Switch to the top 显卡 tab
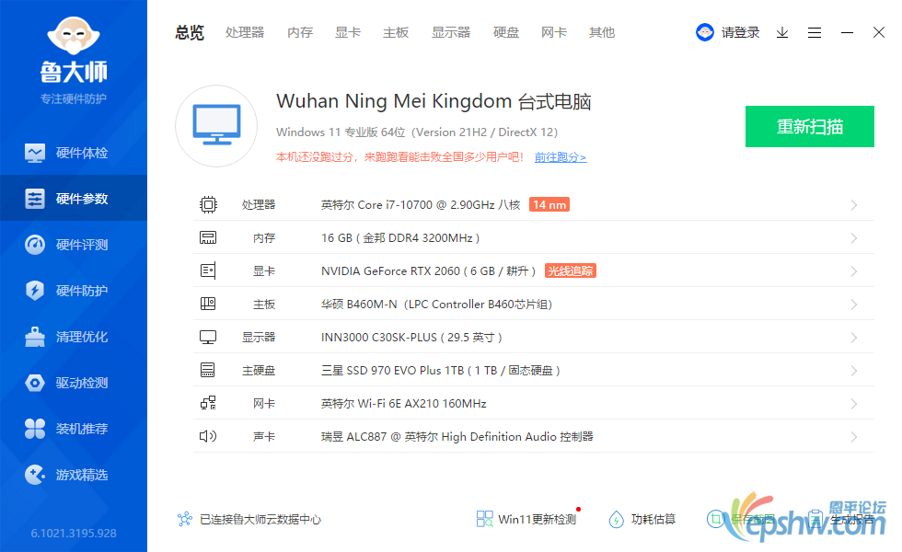This screenshot has height=552, width=902. (348, 32)
